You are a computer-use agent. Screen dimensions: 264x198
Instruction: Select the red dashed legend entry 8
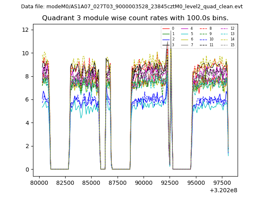point(205,28)
